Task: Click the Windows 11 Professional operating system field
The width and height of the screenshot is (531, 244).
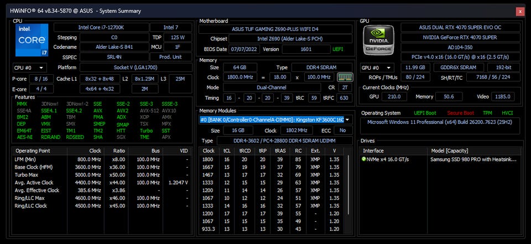Action: [x=439, y=122]
